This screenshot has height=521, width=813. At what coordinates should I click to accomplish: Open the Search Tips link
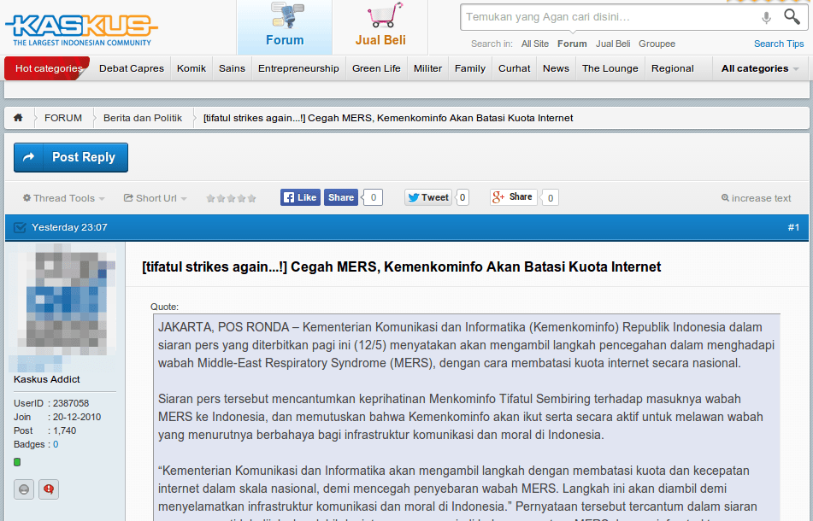click(779, 44)
